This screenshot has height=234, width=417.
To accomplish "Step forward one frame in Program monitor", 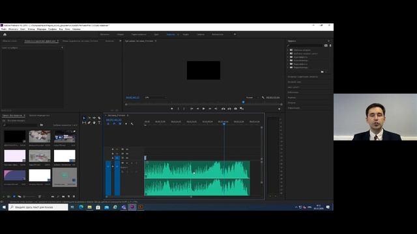I will tap(210, 109).
